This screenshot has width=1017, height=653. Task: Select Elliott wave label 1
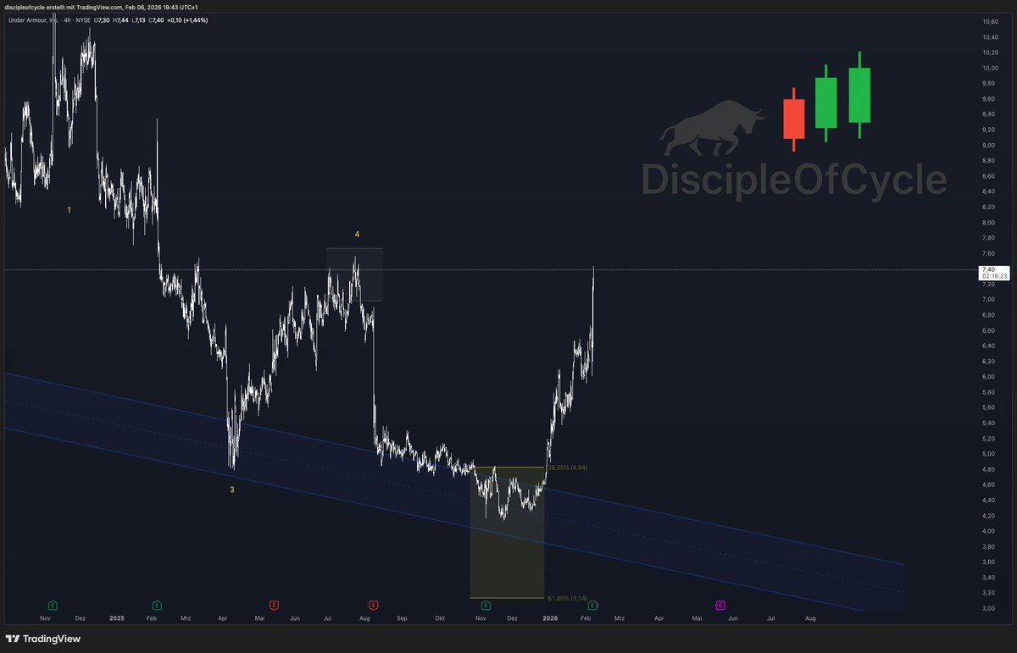(x=69, y=209)
